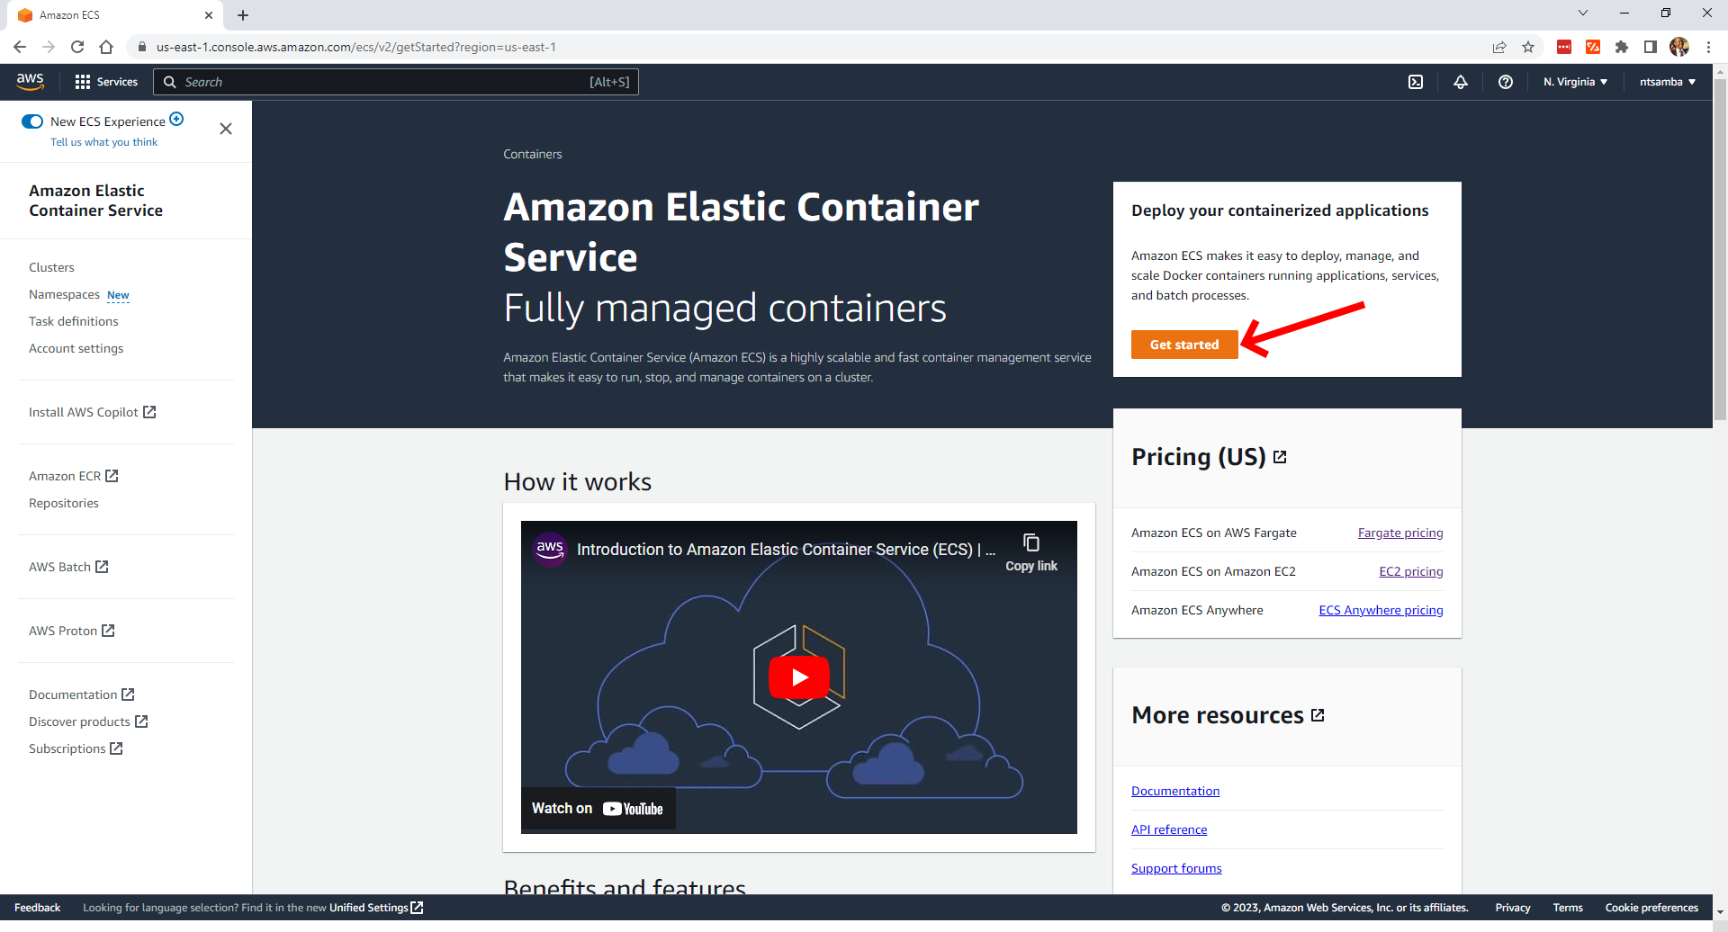The image size is (1728, 932).
Task: Open Repositories under Amazon ECR
Action: pyautogui.click(x=64, y=503)
